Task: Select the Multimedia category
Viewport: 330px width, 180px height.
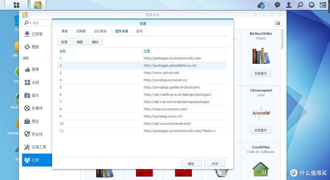Action: point(37,108)
